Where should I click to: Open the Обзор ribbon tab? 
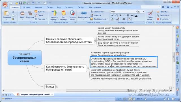pyautogui.click(x=50, y=7)
